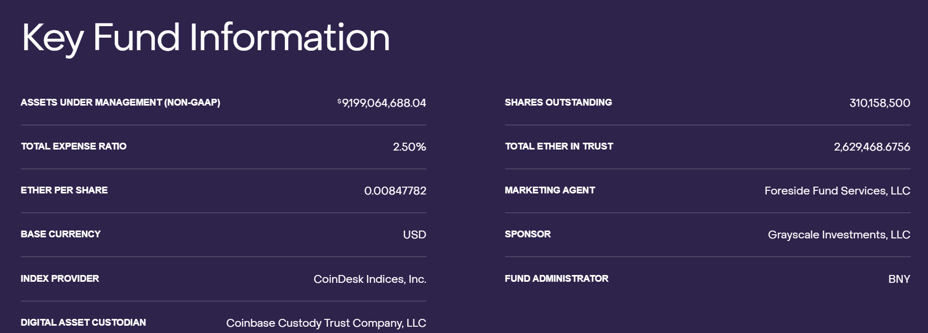Click the Shares Outstanding label
928x333 pixels.
(558, 102)
